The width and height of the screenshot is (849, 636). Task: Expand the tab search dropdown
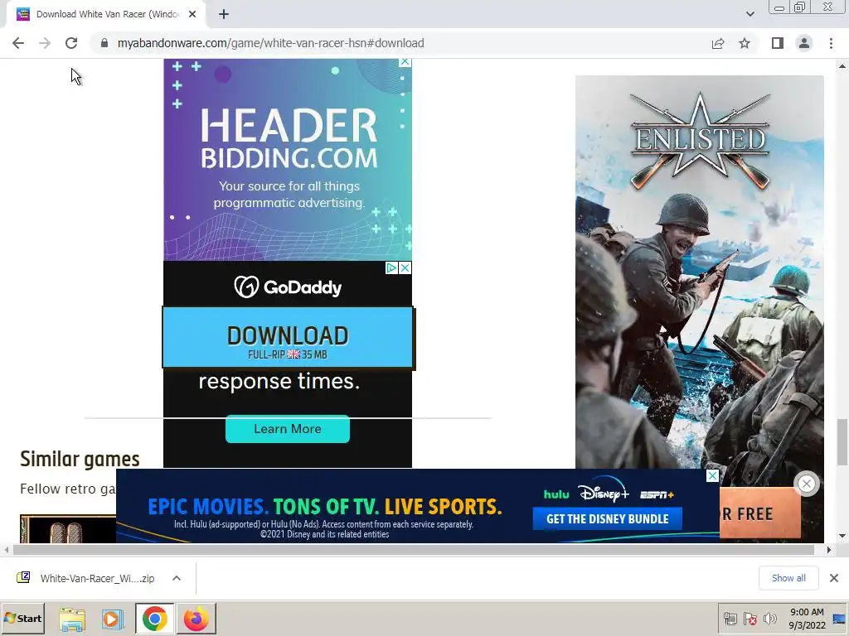click(x=750, y=14)
